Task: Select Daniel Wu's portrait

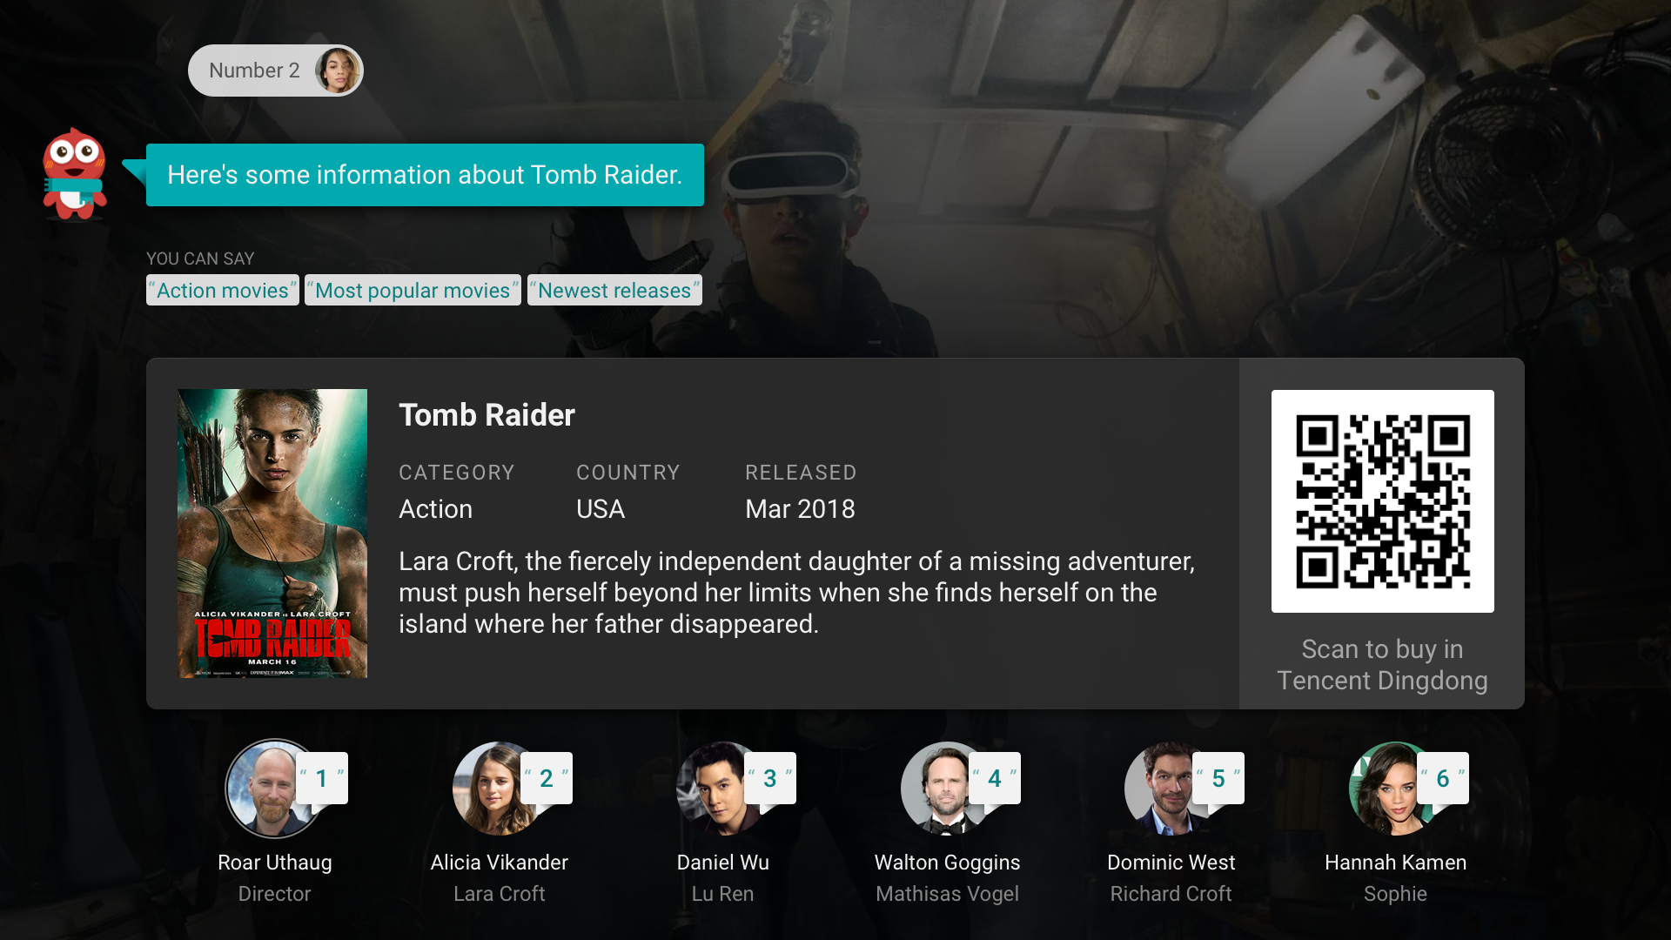Action: pyautogui.click(x=722, y=789)
